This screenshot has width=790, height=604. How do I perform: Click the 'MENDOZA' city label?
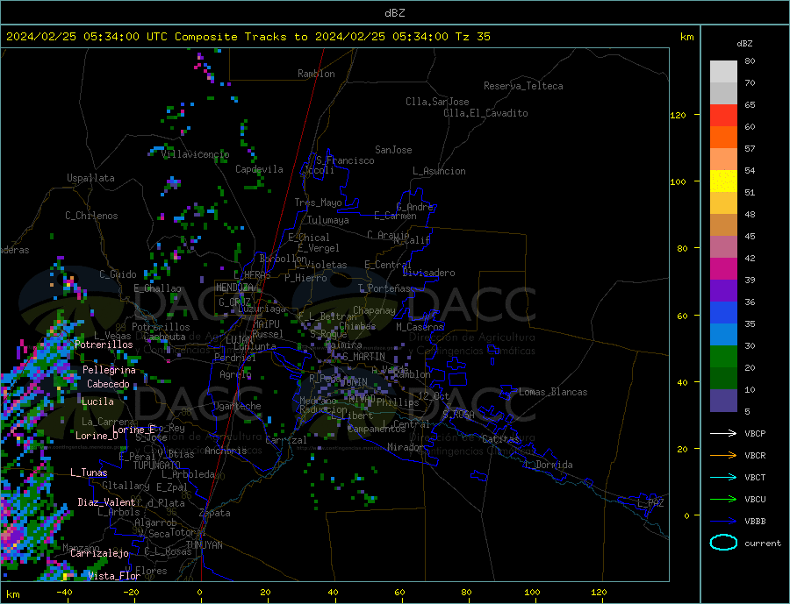tap(235, 288)
